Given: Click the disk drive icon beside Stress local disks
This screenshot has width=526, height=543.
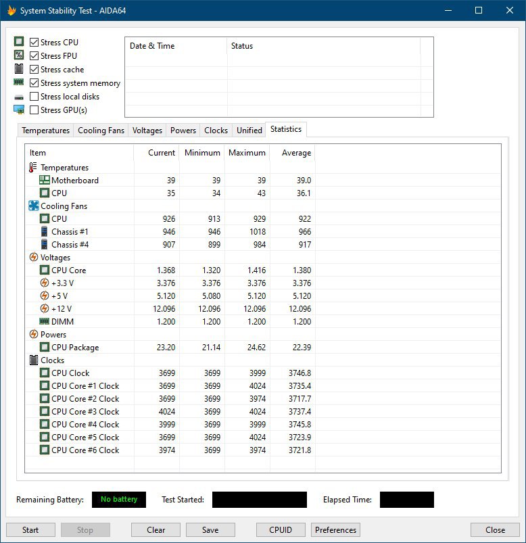Looking at the screenshot, I should 19,97.
